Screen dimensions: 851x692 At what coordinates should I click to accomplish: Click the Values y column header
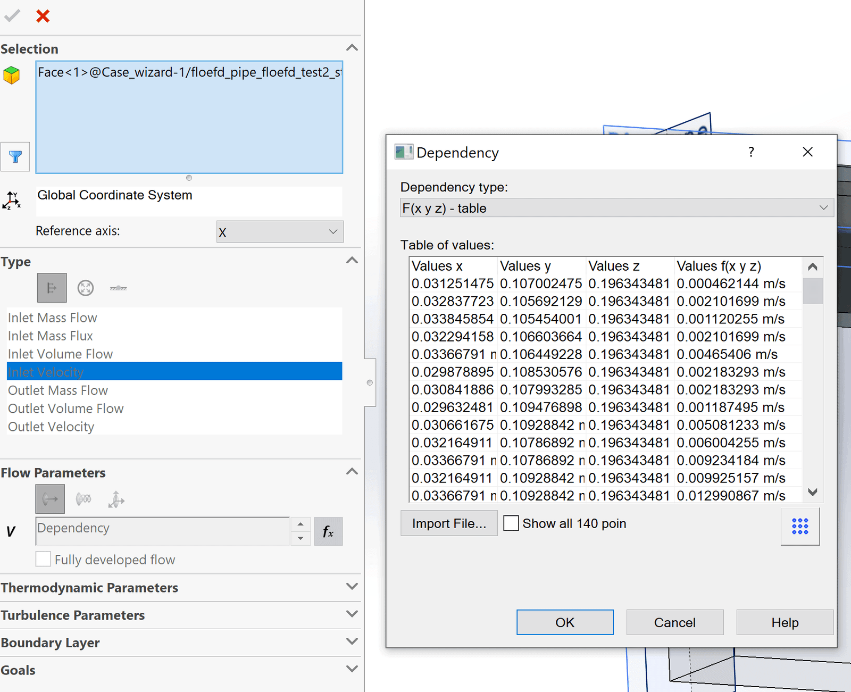click(x=542, y=266)
